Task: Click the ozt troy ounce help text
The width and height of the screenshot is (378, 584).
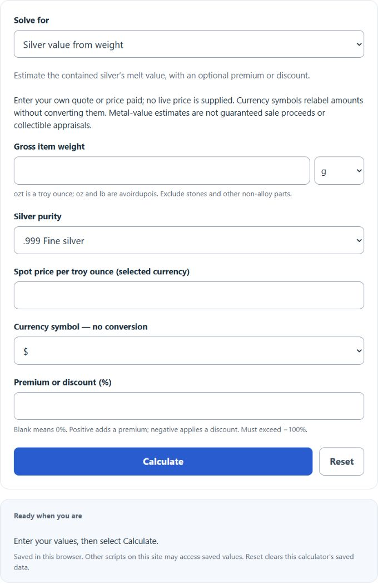Action: click(x=153, y=194)
